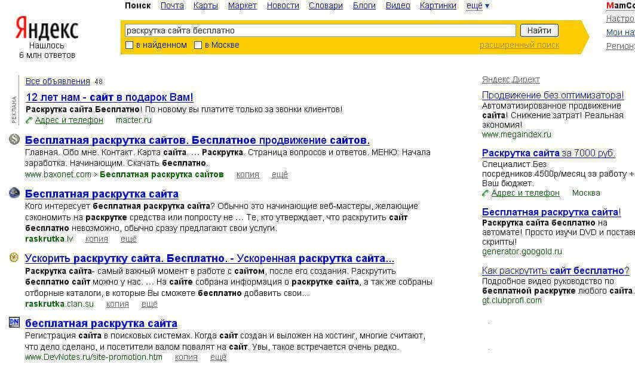This screenshot has height=367, width=635.
Task: Expand "ещё" under the baxonet.com result
Action: [280, 175]
